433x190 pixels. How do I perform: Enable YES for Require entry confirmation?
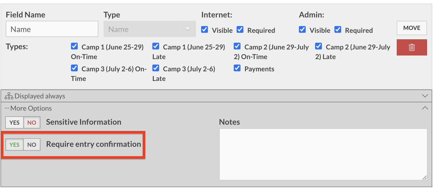coord(15,145)
